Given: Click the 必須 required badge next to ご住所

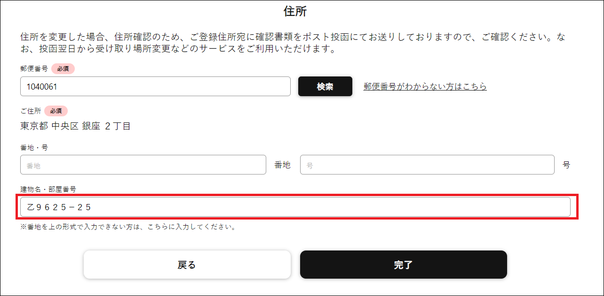Looking at the screenshot, I should pyautogui.click(x=56, y=111).
